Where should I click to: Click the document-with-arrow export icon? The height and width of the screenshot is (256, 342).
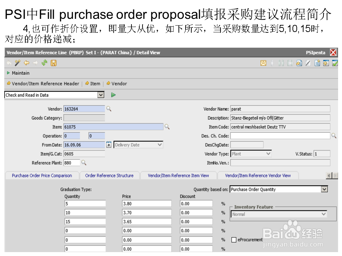[299, 63]
